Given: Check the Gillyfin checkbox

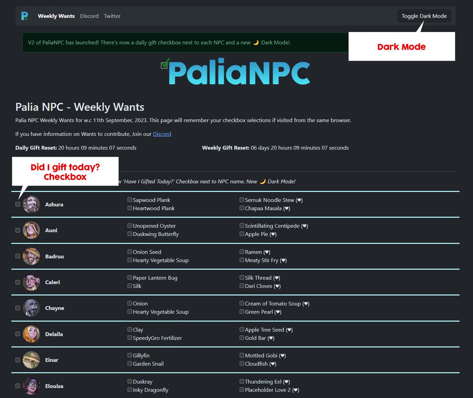Looking at the screenshot, I should tap(130, 355).
